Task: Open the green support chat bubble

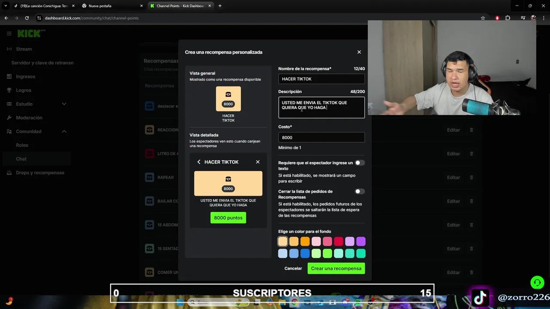Action: [x=537, y=283]
